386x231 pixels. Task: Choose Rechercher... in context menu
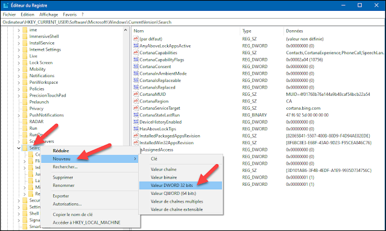click(90, 167)
